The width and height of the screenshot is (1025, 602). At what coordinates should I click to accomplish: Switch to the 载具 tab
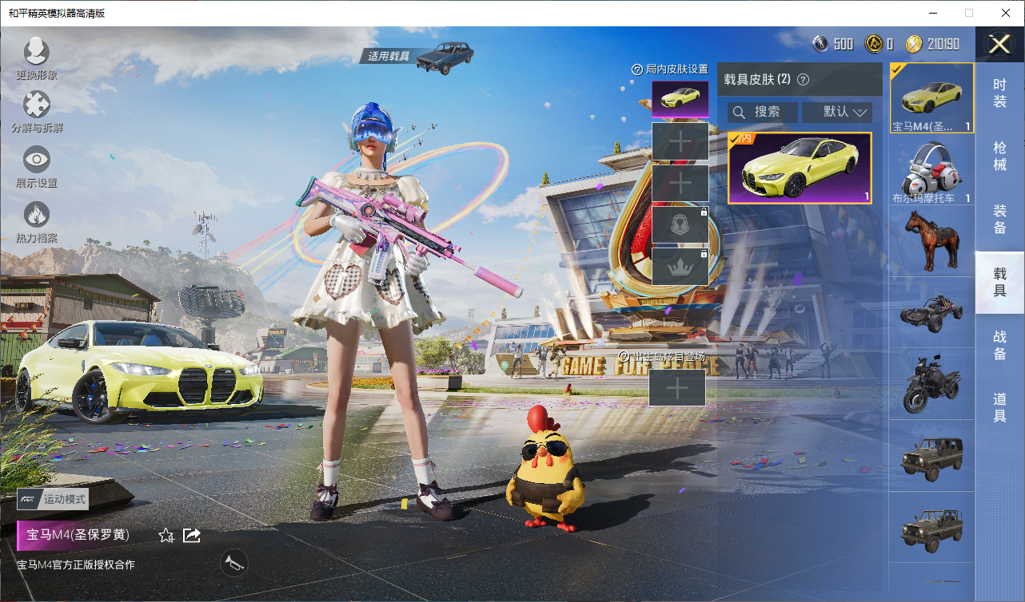(x=999, y=283)
